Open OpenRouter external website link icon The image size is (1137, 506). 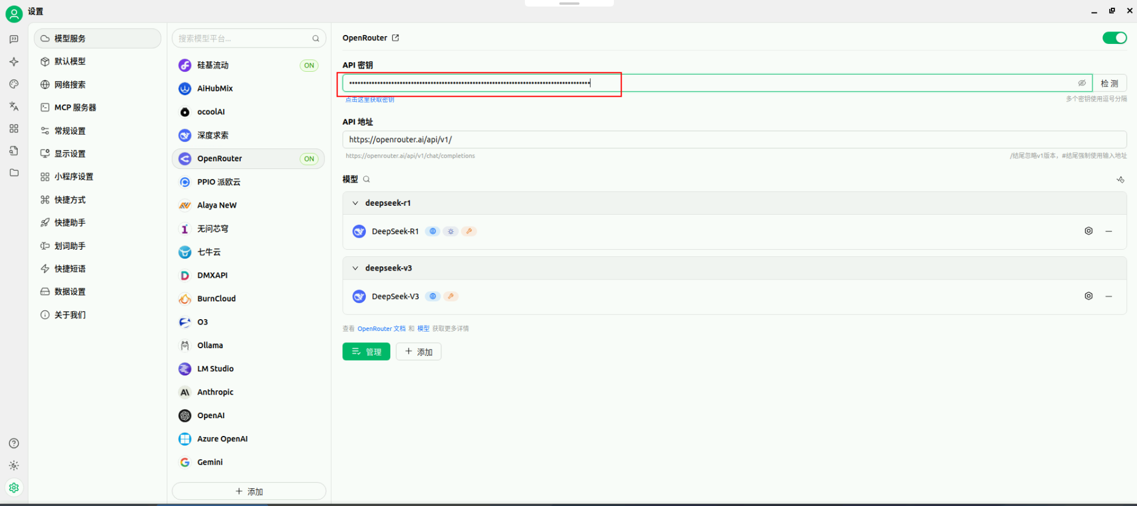[396, 38]
